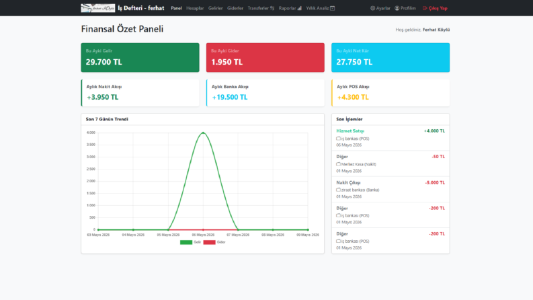Click the Gelir data point on 09 Mayıs
533x300 pixels.
point(308,229)
